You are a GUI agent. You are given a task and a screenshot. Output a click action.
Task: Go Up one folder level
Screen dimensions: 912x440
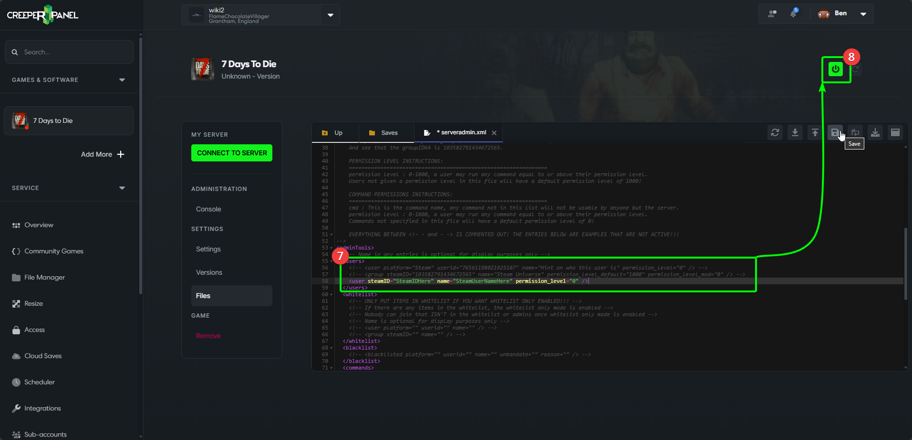pos(332,133)
